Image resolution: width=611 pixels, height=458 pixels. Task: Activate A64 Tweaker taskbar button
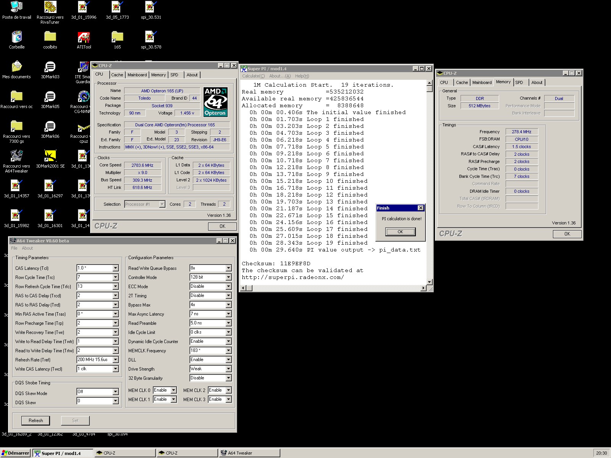[249, 453]
